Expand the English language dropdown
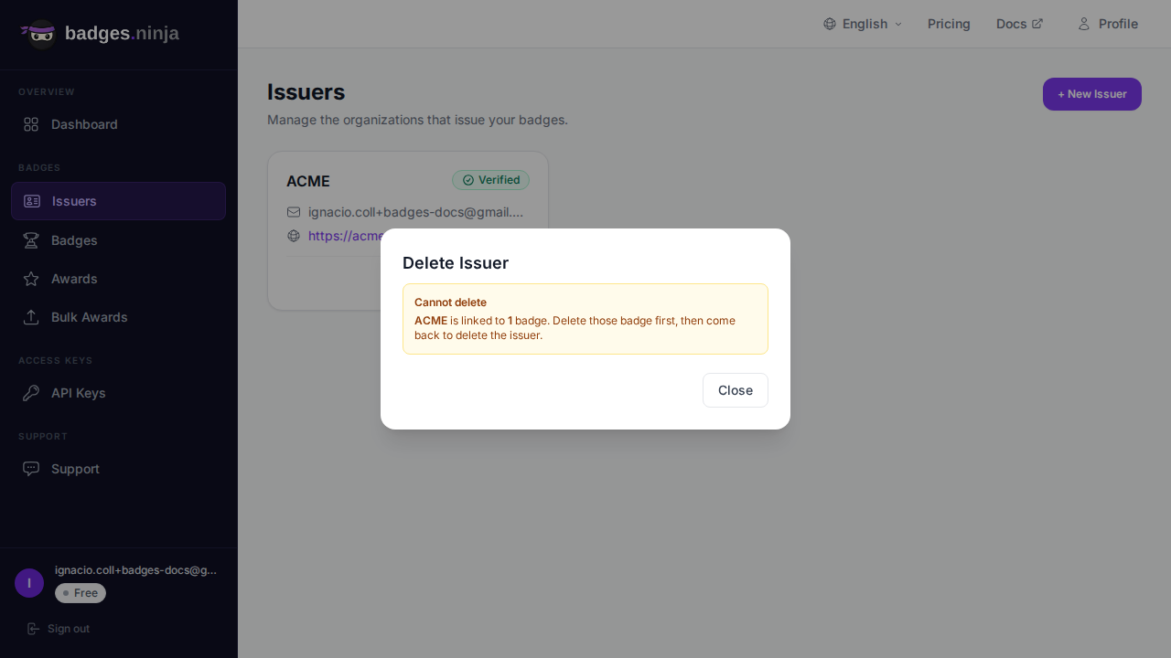 864,24
